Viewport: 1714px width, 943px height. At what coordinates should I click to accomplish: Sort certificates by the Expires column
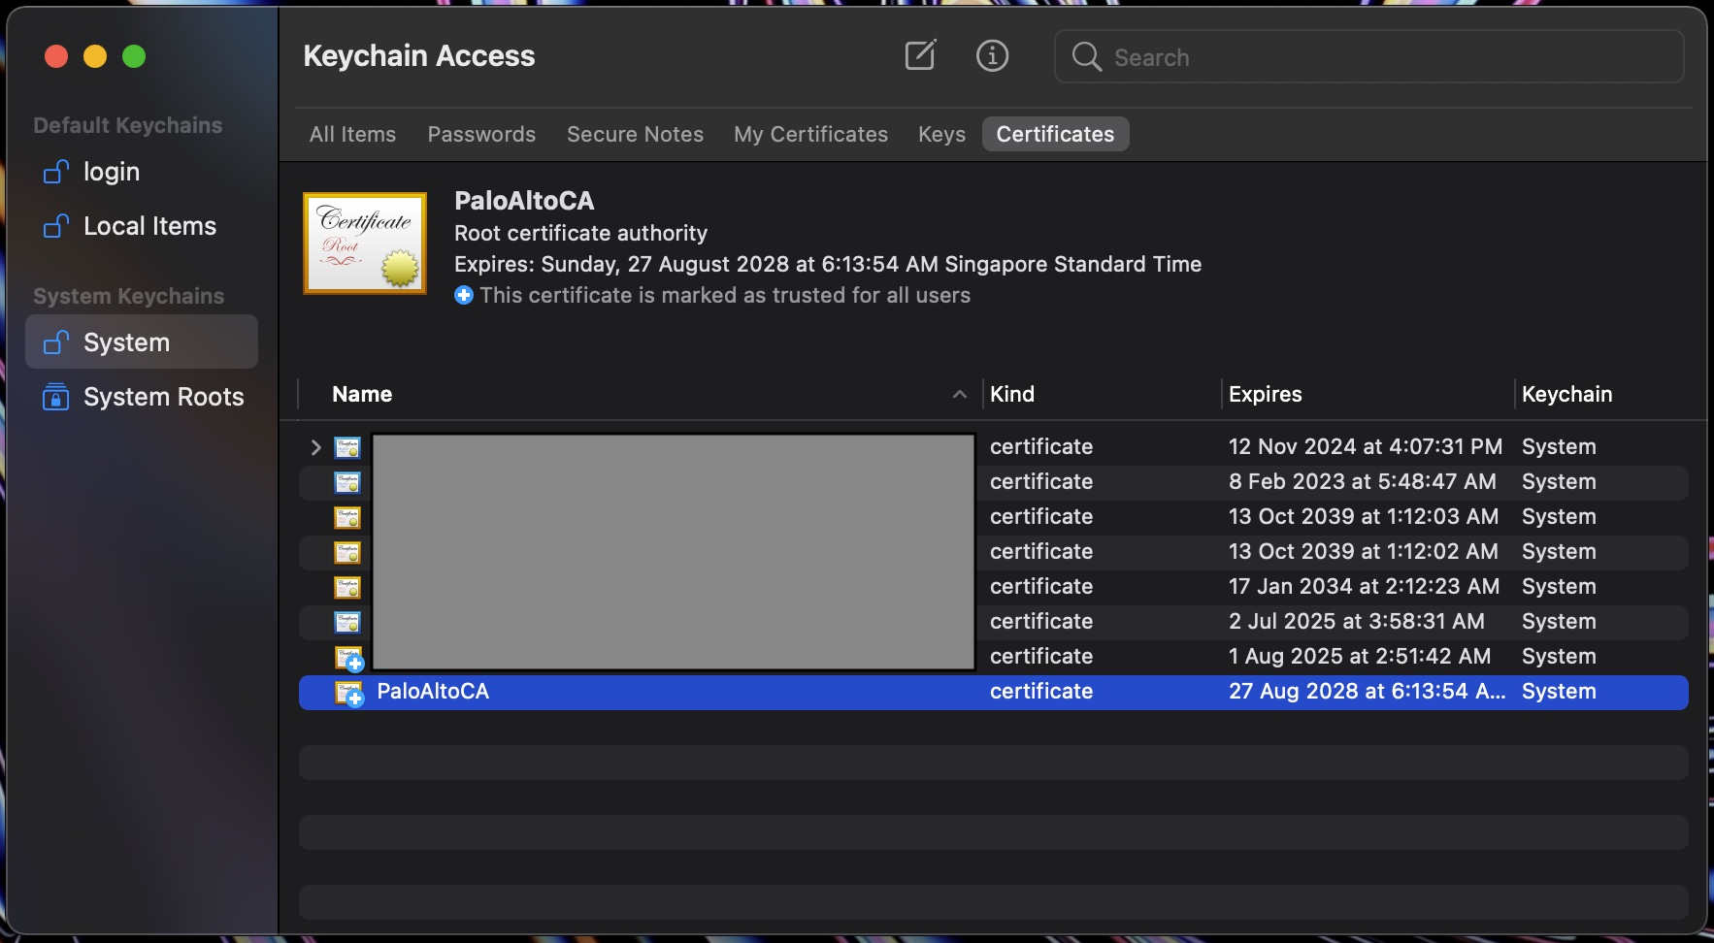tap(1265, 394)
